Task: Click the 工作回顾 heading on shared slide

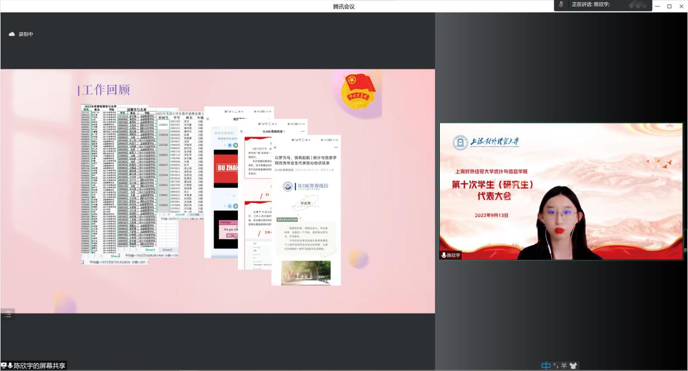Action: tap(104, 90)
